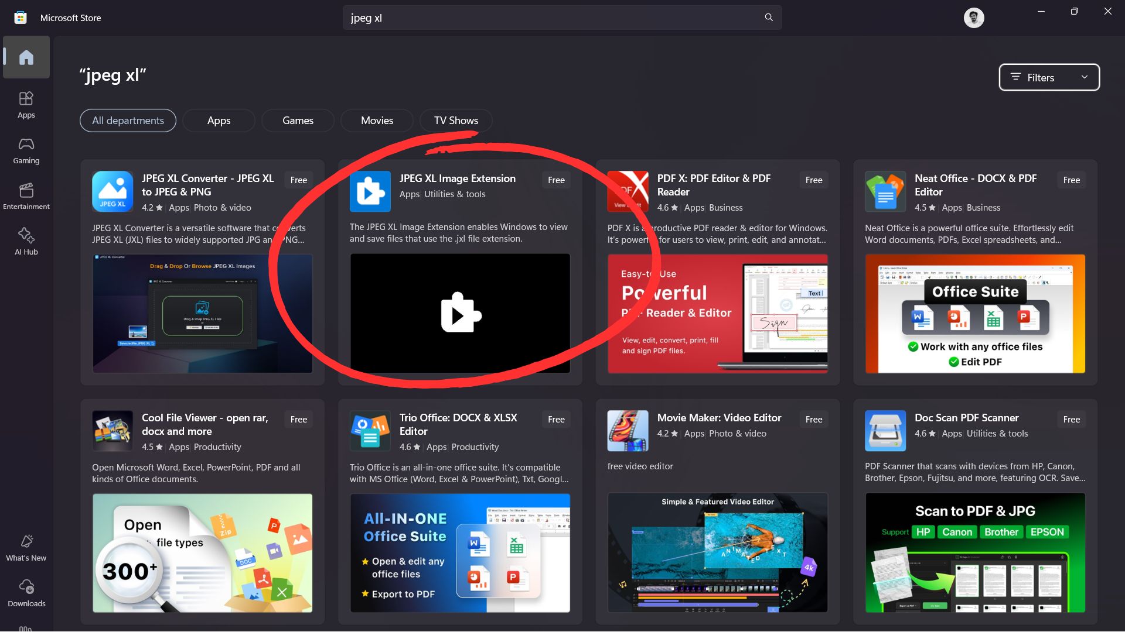Open Trio Office: DOCX & XLSX Editor title
The image size is (1125, 632).
coord(458,424)
